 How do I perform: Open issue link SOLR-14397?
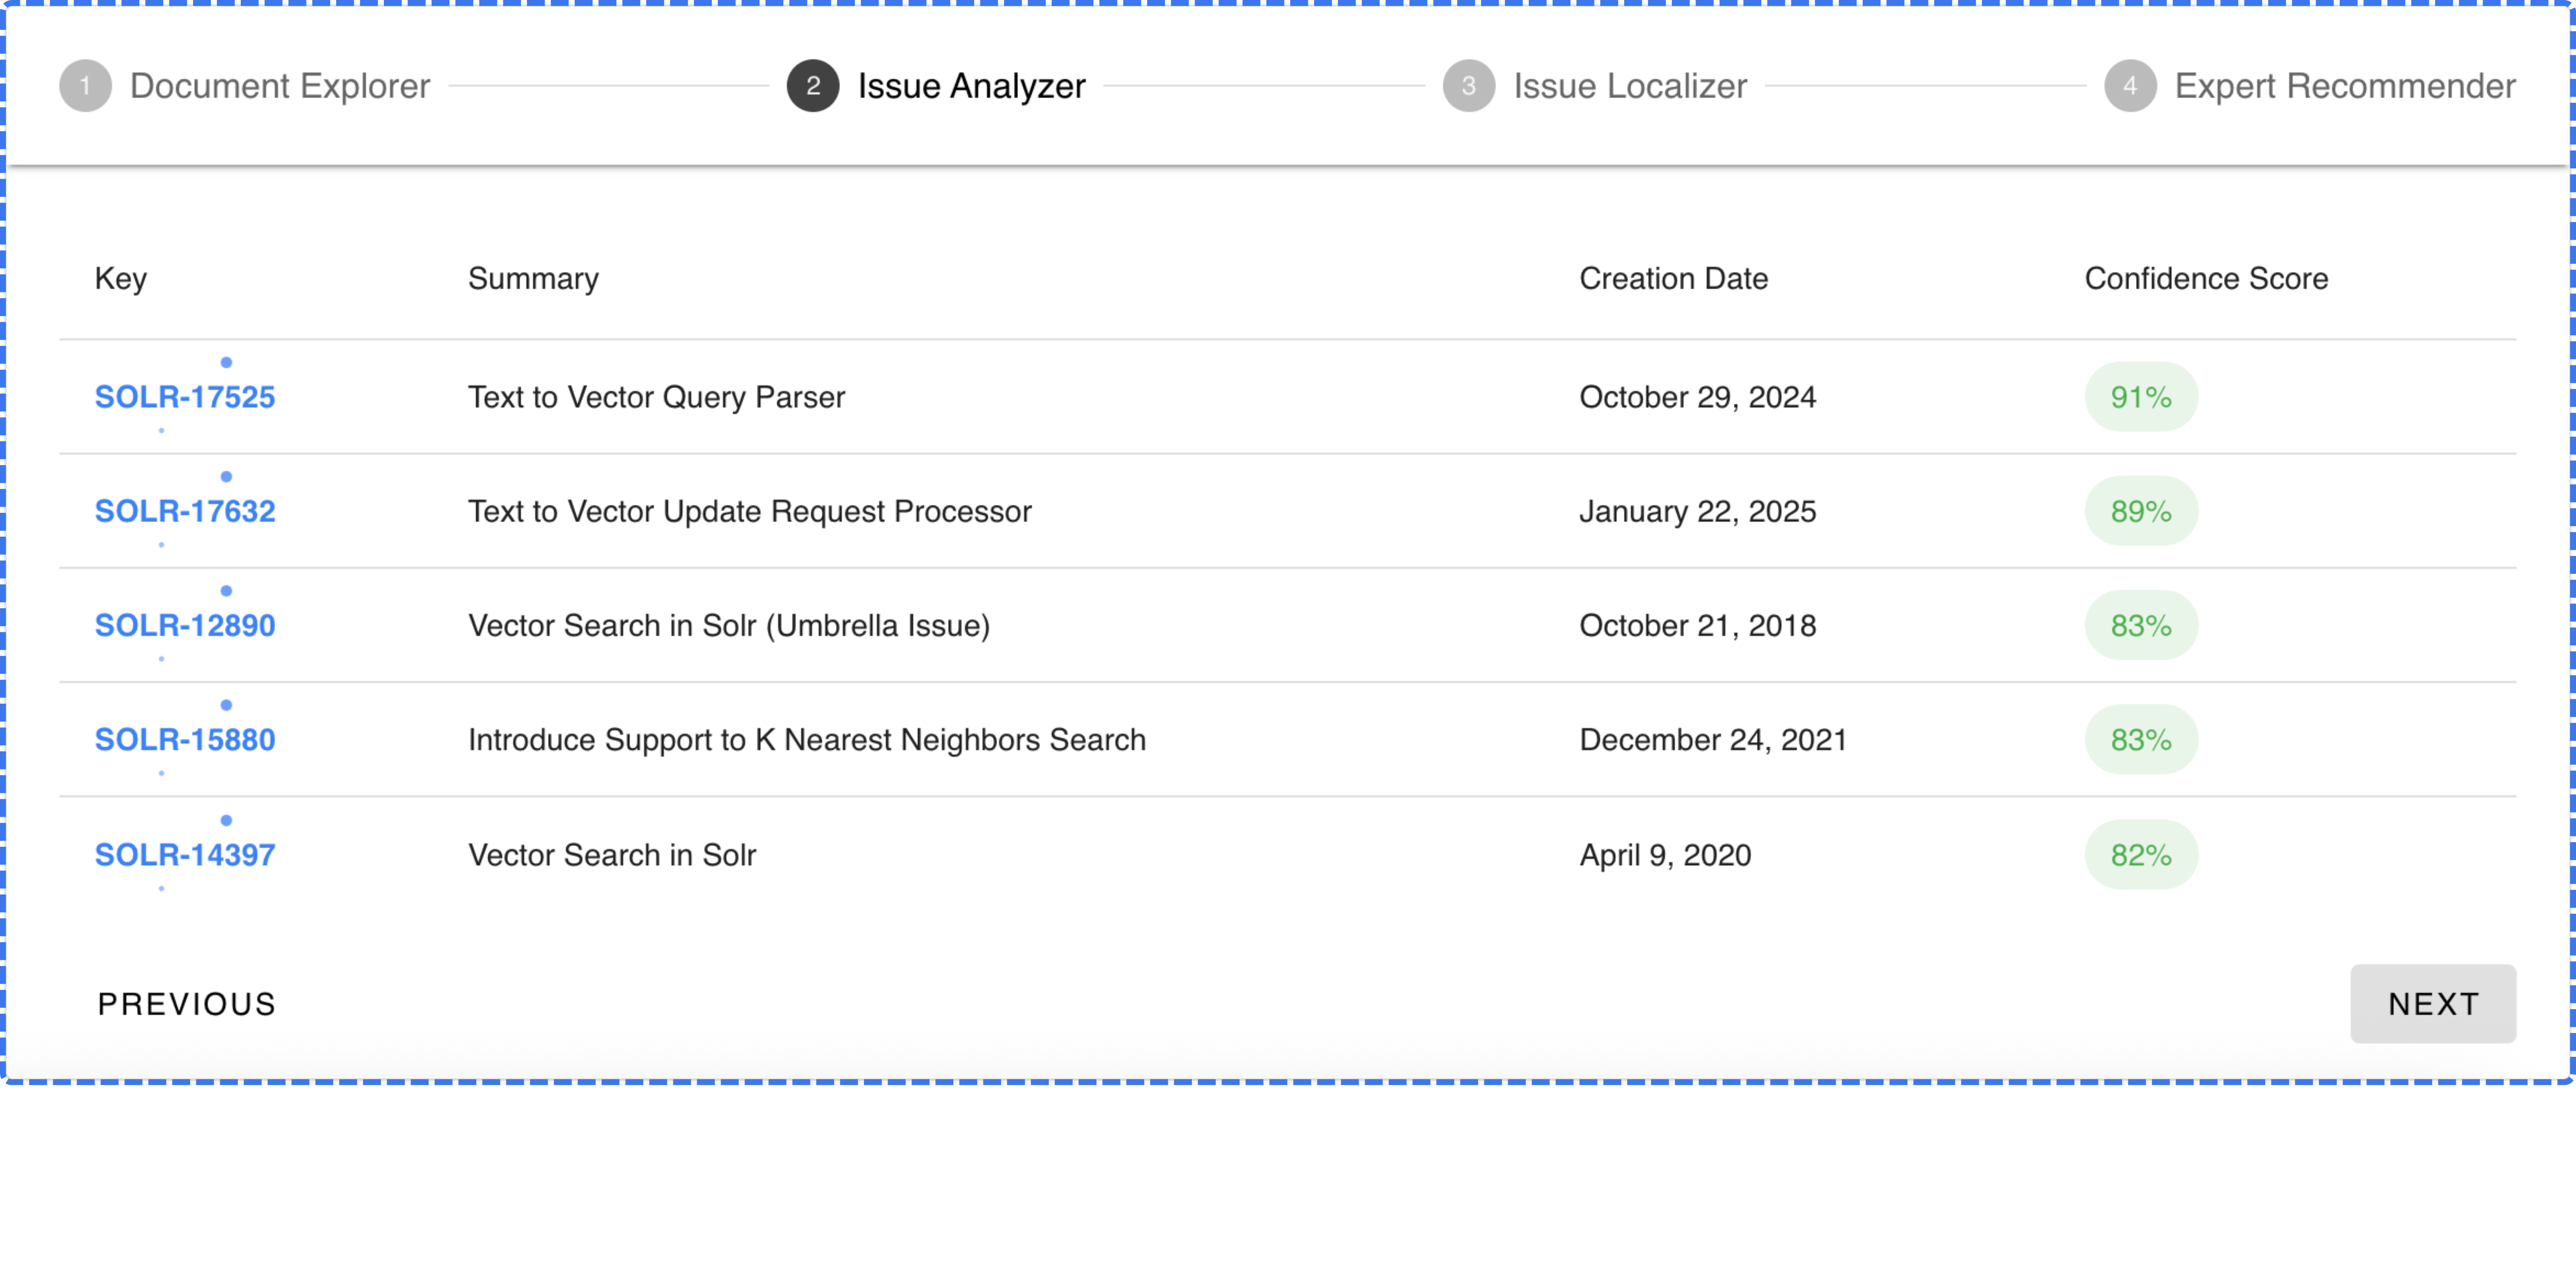(185, 855)
